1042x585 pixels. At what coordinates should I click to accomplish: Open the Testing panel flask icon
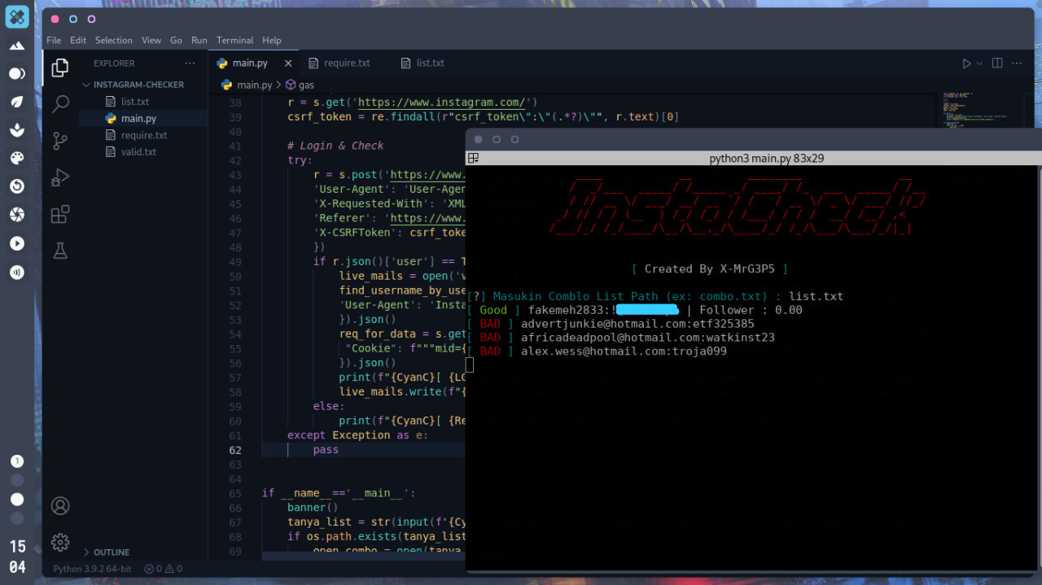click(x=59, y=251)
